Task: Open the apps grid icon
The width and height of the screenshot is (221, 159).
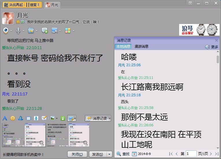Action: pyautogui.click(x=68, y=30)
